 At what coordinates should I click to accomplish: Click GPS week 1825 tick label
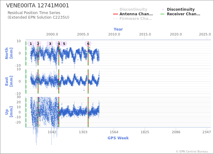point(145,132)
